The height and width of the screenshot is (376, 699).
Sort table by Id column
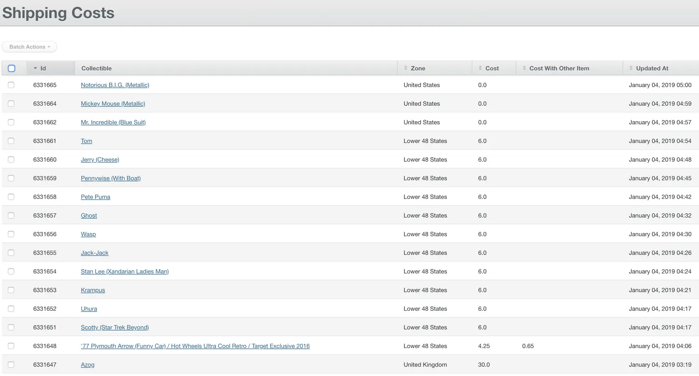(x=43, y=68)
